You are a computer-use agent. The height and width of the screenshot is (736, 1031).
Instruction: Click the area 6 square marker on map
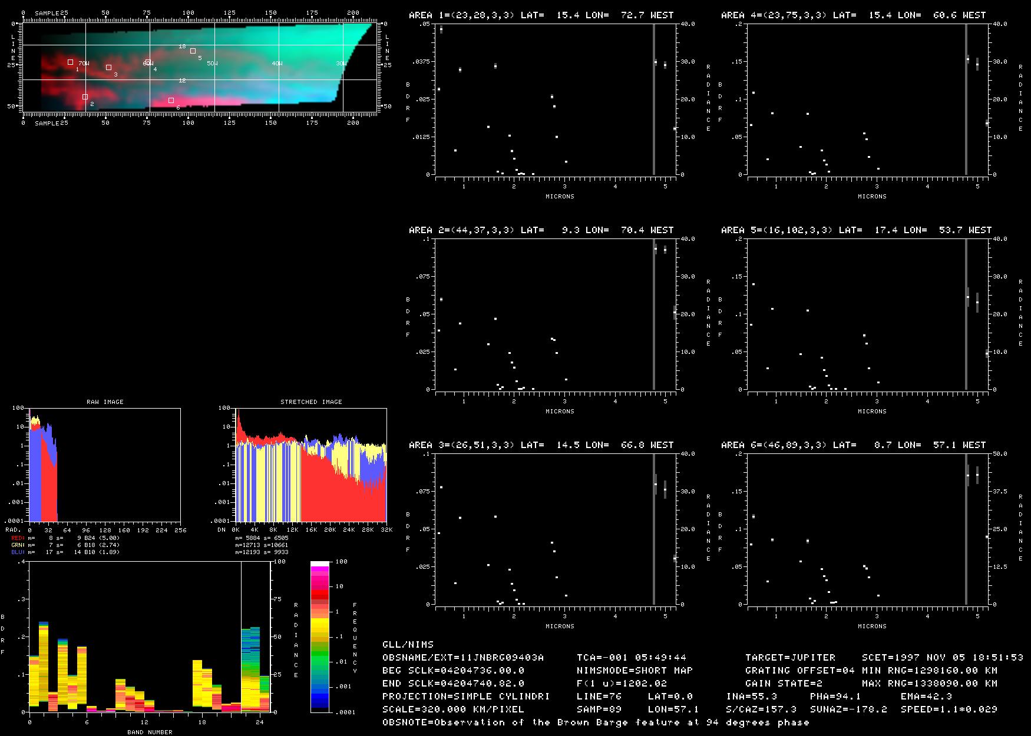point(171,100)
